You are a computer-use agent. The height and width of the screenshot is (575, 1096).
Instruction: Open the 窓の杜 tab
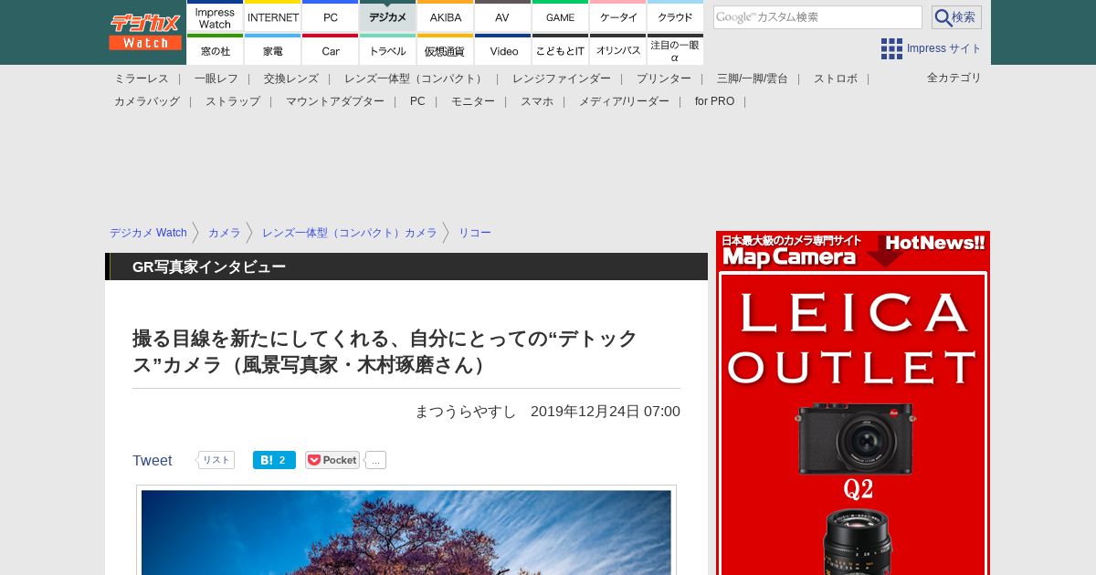click(x=215, y=50)
